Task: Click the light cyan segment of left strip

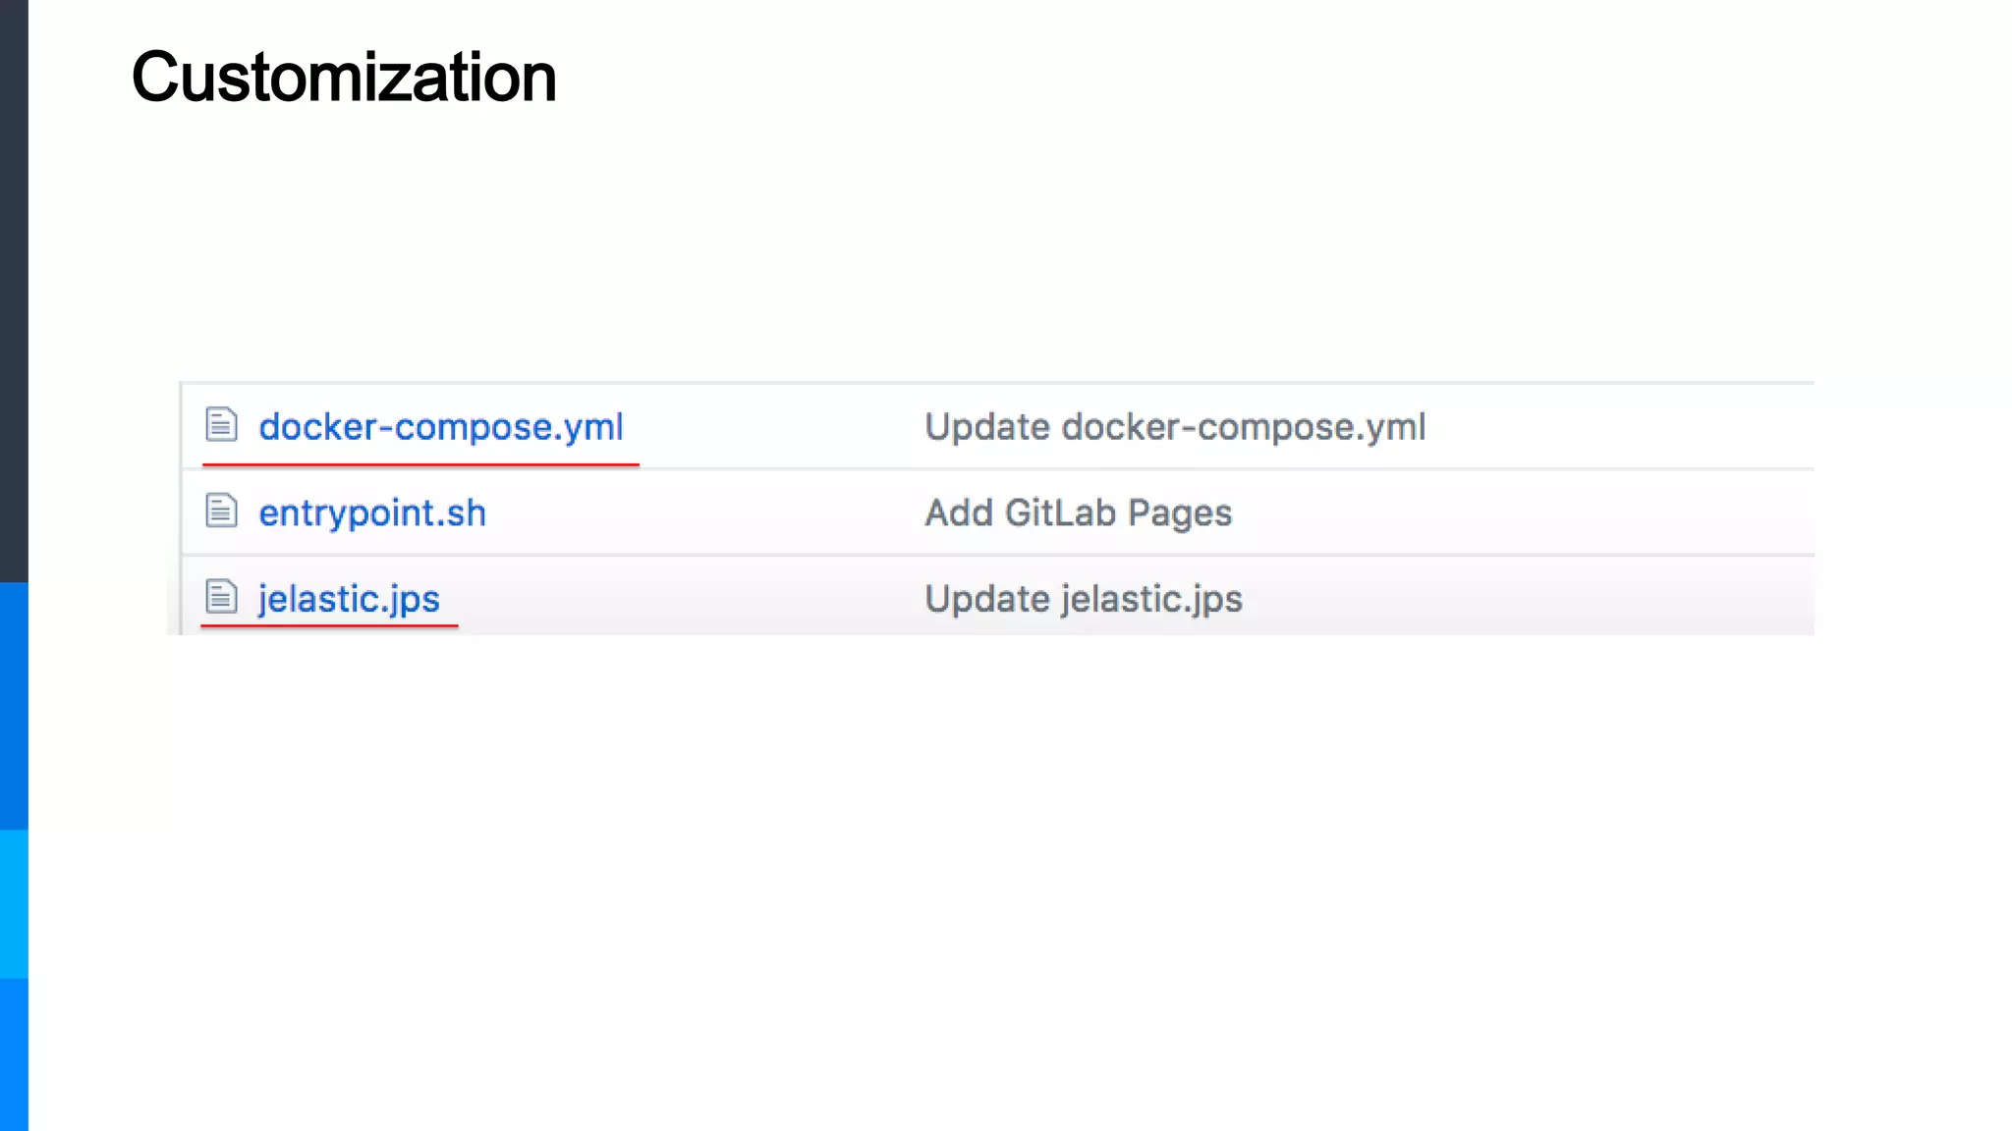Action: (14, 904)
